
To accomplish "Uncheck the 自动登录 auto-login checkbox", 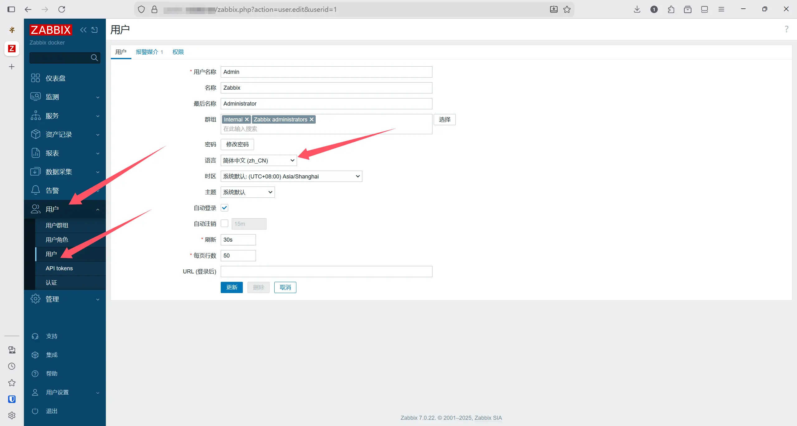I will (224, 208).
